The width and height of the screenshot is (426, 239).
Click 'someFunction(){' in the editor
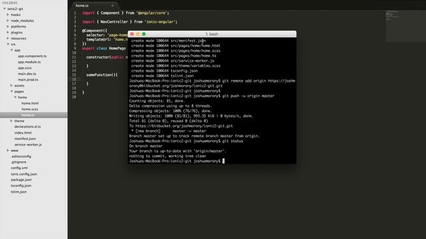click(102, 75)
